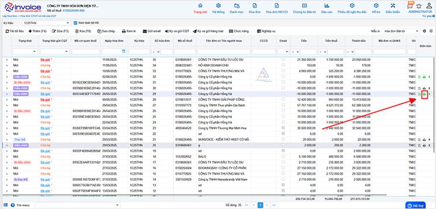Image resolution: width=436 pixels, height=209 pixels.
Task: Open calendar picker in Ngày hóa đơn filter
Action: click(x=124, y=51)
